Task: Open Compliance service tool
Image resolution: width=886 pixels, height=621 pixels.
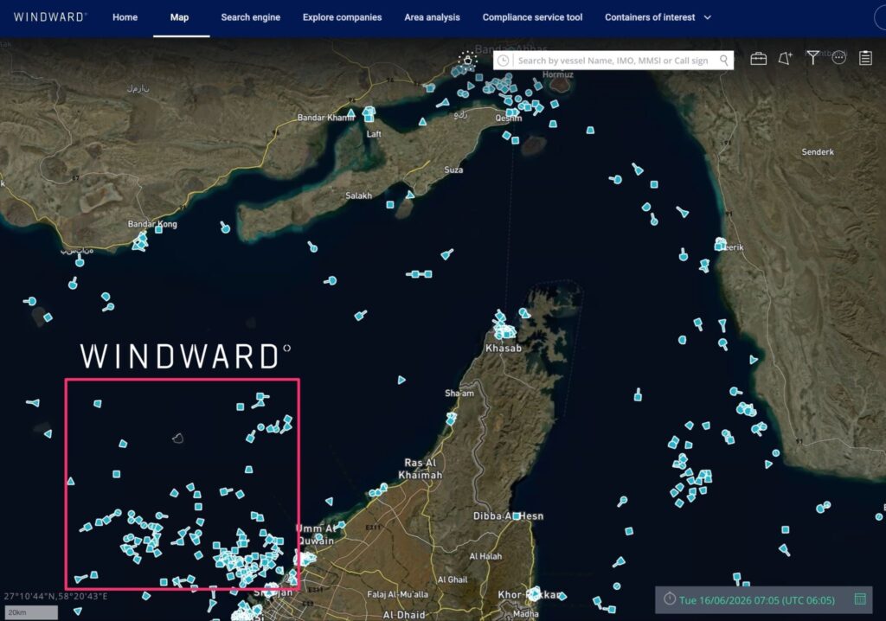Action: tap(532, 17)
